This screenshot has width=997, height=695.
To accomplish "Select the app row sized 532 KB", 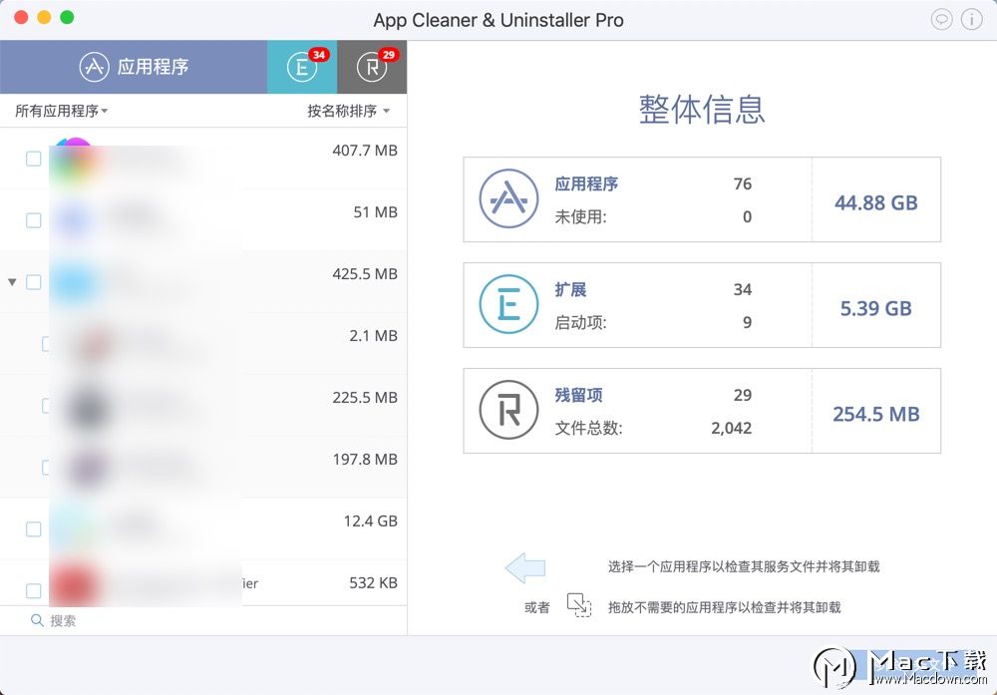I will [x=203, y=583].
